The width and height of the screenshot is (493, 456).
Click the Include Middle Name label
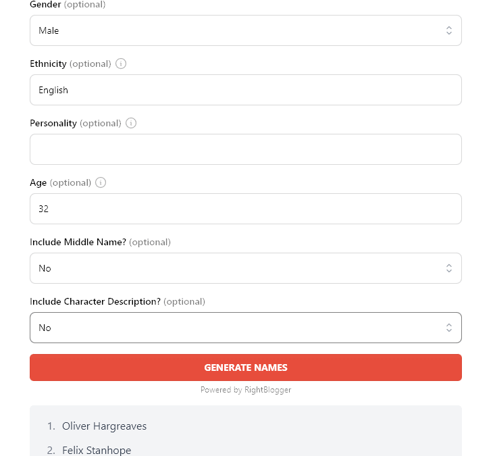[78, 243]
